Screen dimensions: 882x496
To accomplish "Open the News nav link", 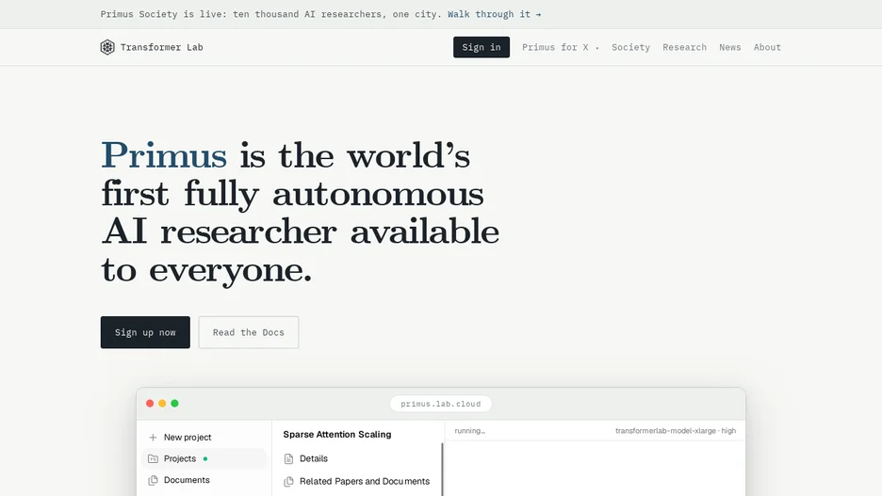I will pyautogui.click(x=730, y=47).
